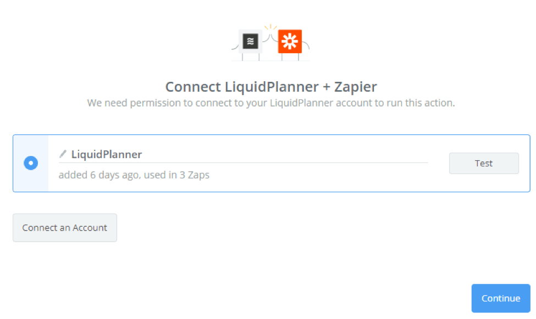536x319 pixels.
Task: Click the 'added 6 days ago' account details text
Action: [x=134, y=175]
